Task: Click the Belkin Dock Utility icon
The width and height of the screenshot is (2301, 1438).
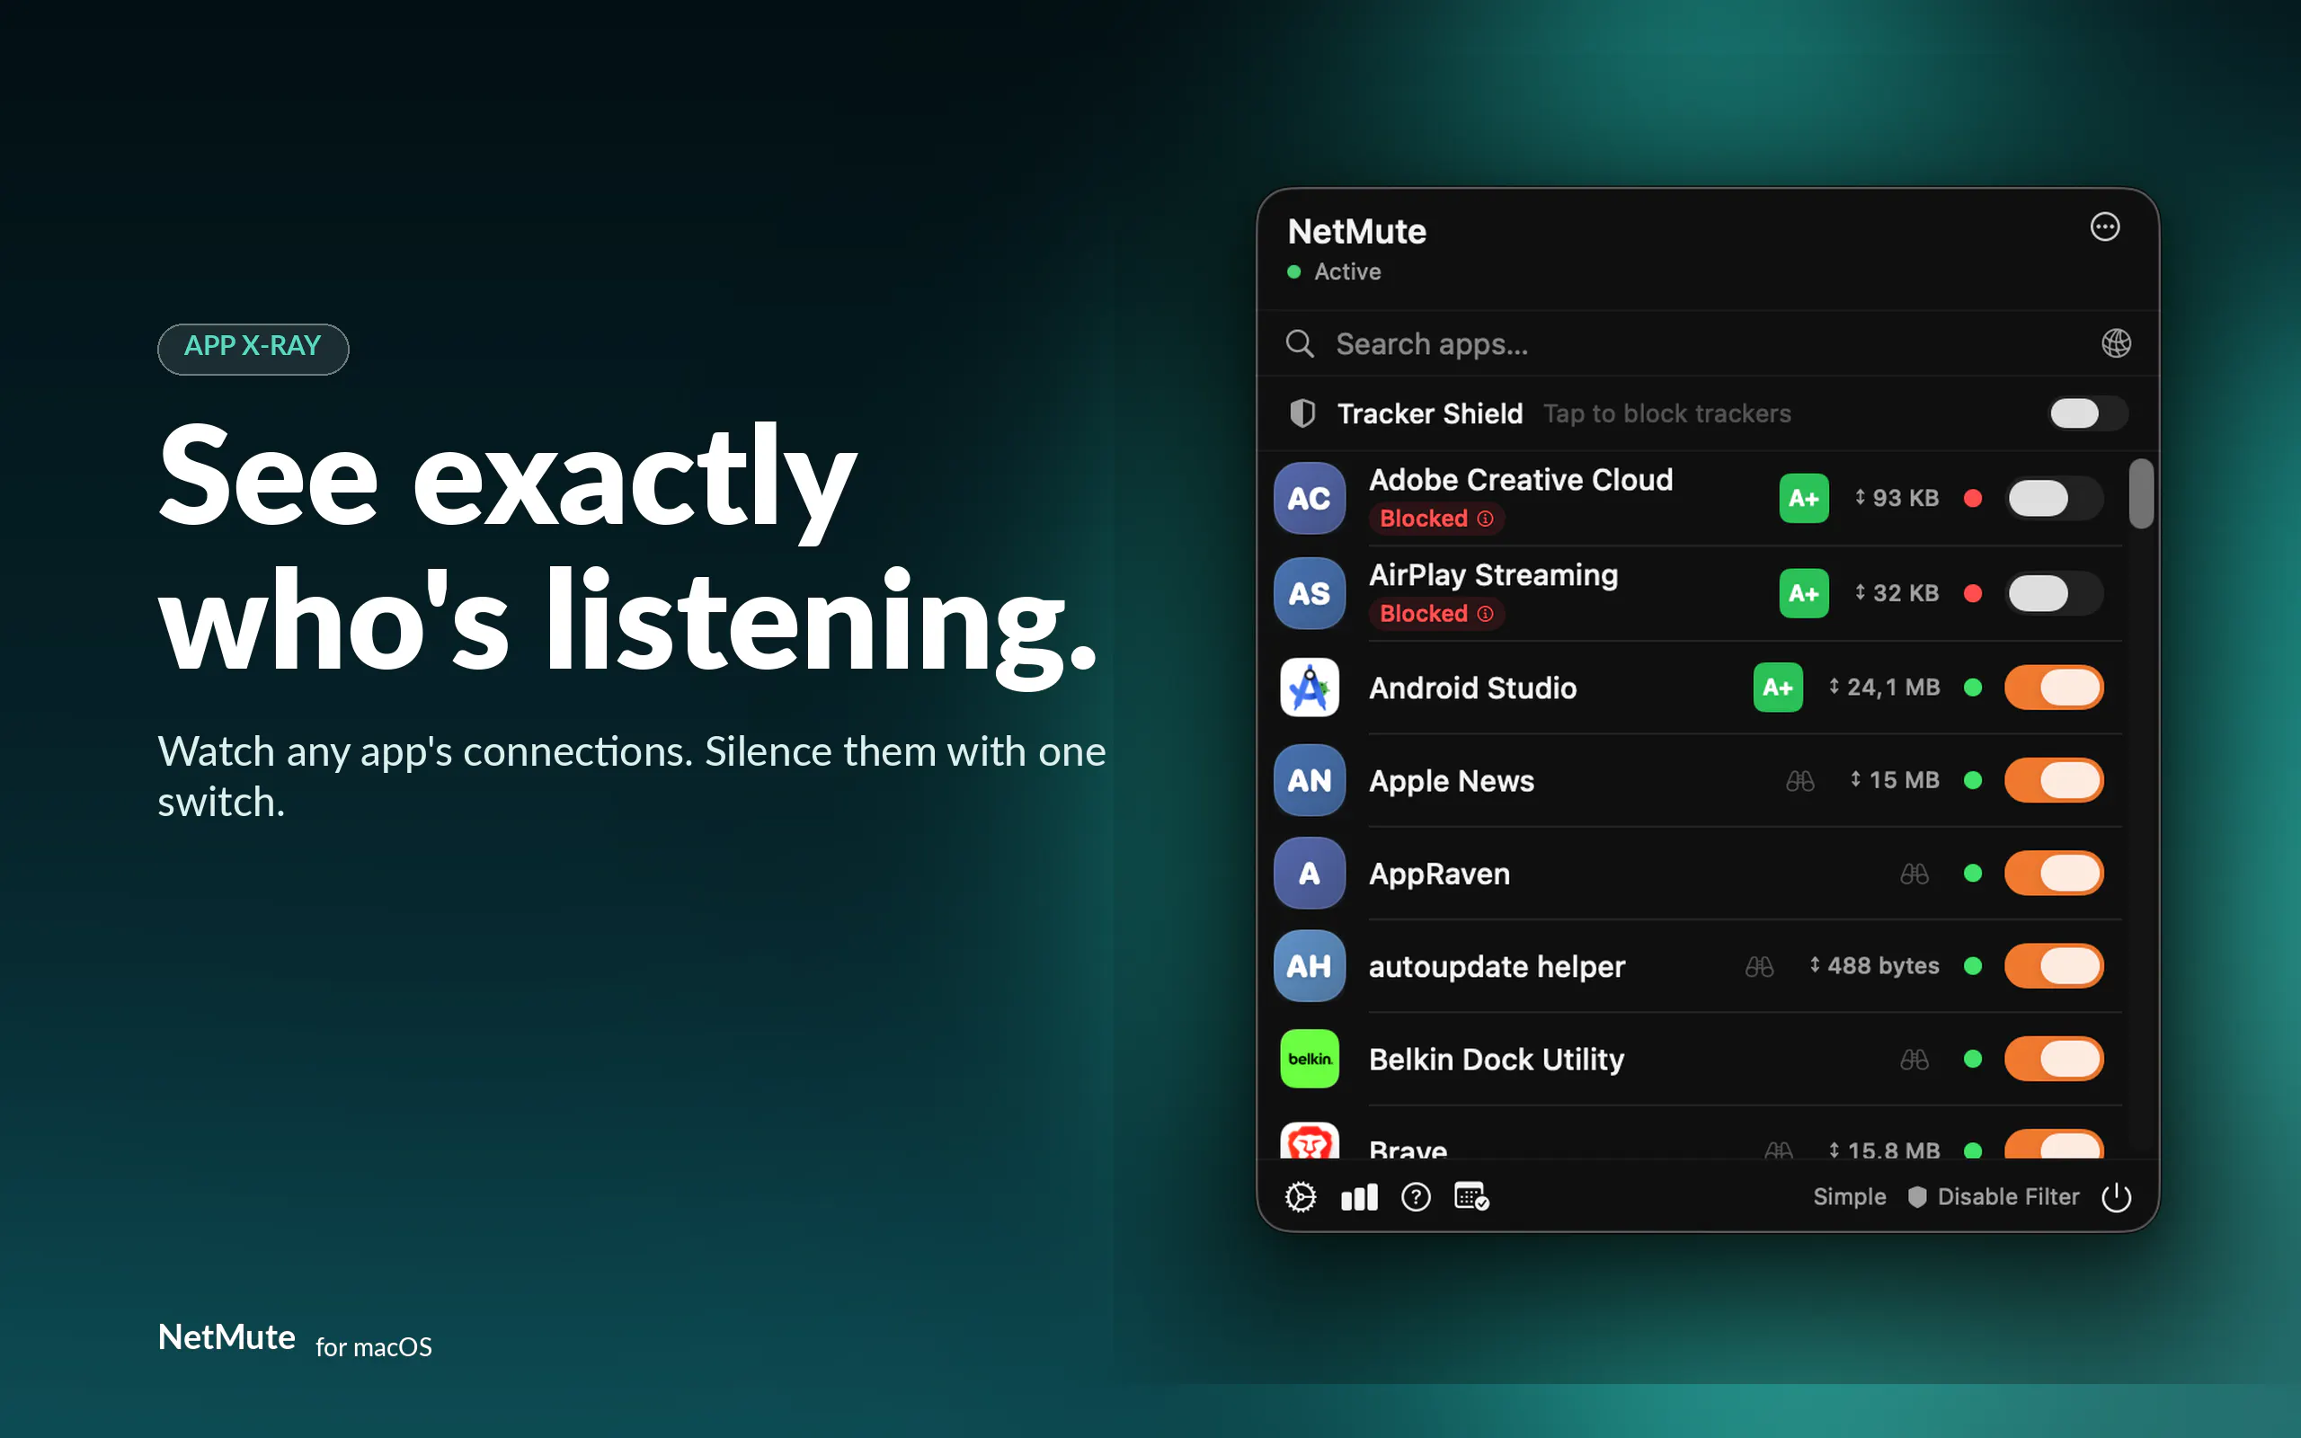Action: pyautogui.click(x=1310, y=1059)
